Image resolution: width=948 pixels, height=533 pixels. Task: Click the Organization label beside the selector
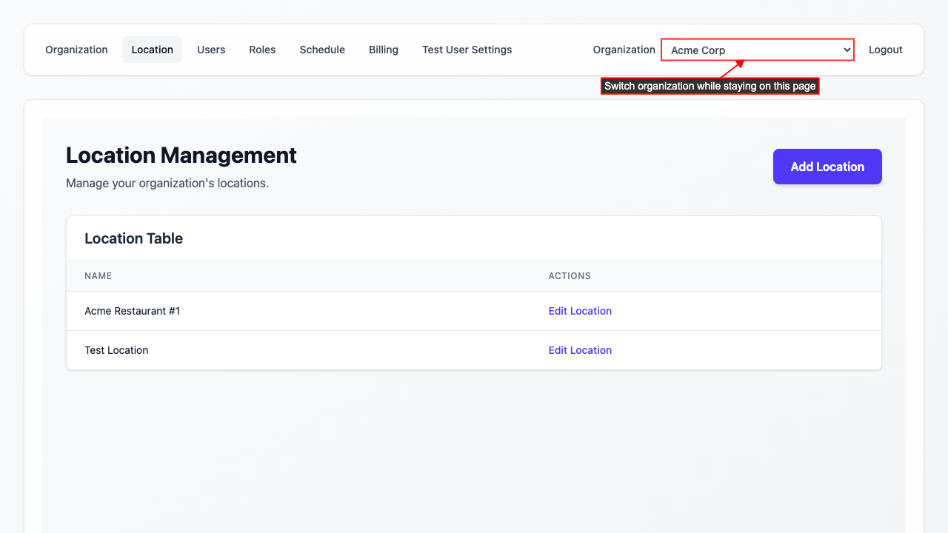[624, 50]
